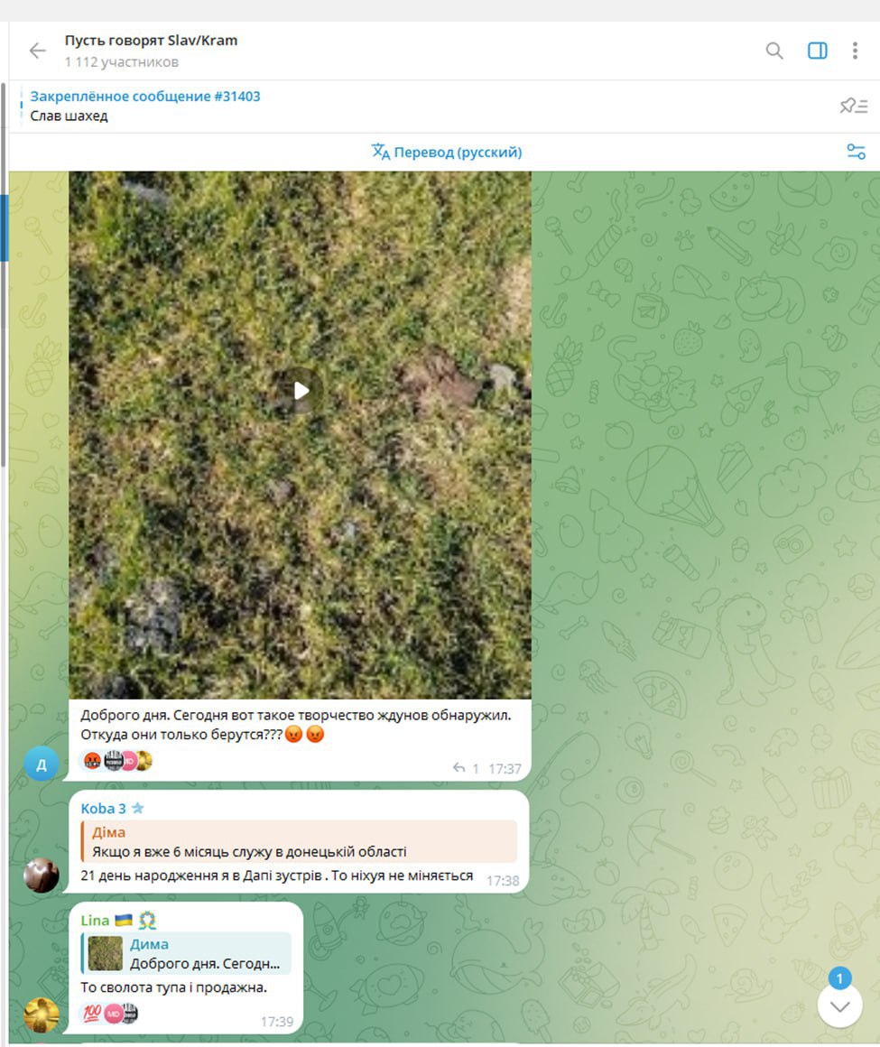
Task: Open reply thread on video message
Action: [466, 768]
